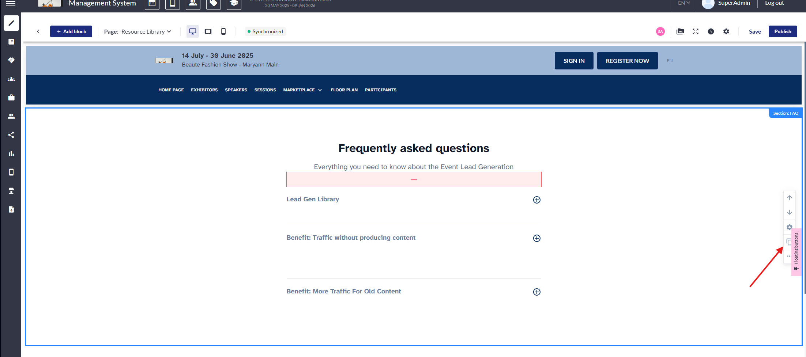Open the hamburger main menu
The image size is (806, 357).
coord(11,3)
